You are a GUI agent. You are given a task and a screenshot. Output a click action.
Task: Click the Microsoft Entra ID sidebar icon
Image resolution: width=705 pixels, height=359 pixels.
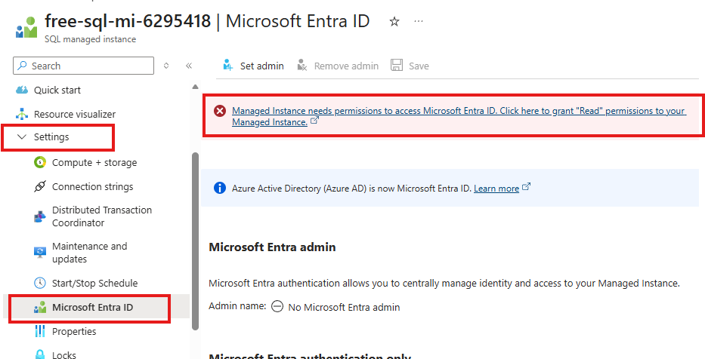(x=40, y=308)
